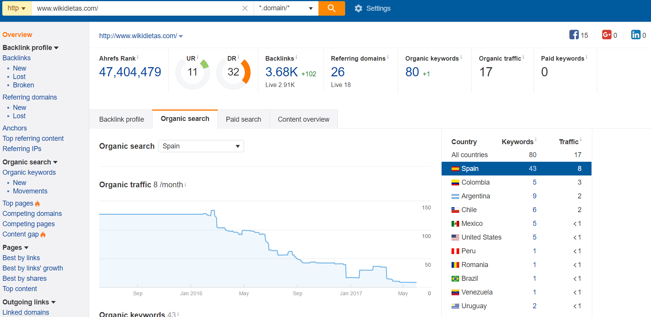Viewport: 651px width, 317px height.
Task: Click the Facebook shares icon
Action: tap(574, 35)
